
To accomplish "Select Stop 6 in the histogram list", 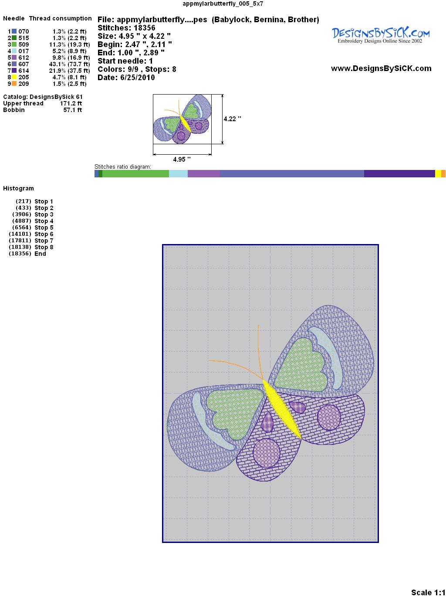I will (x=44, y=234).
